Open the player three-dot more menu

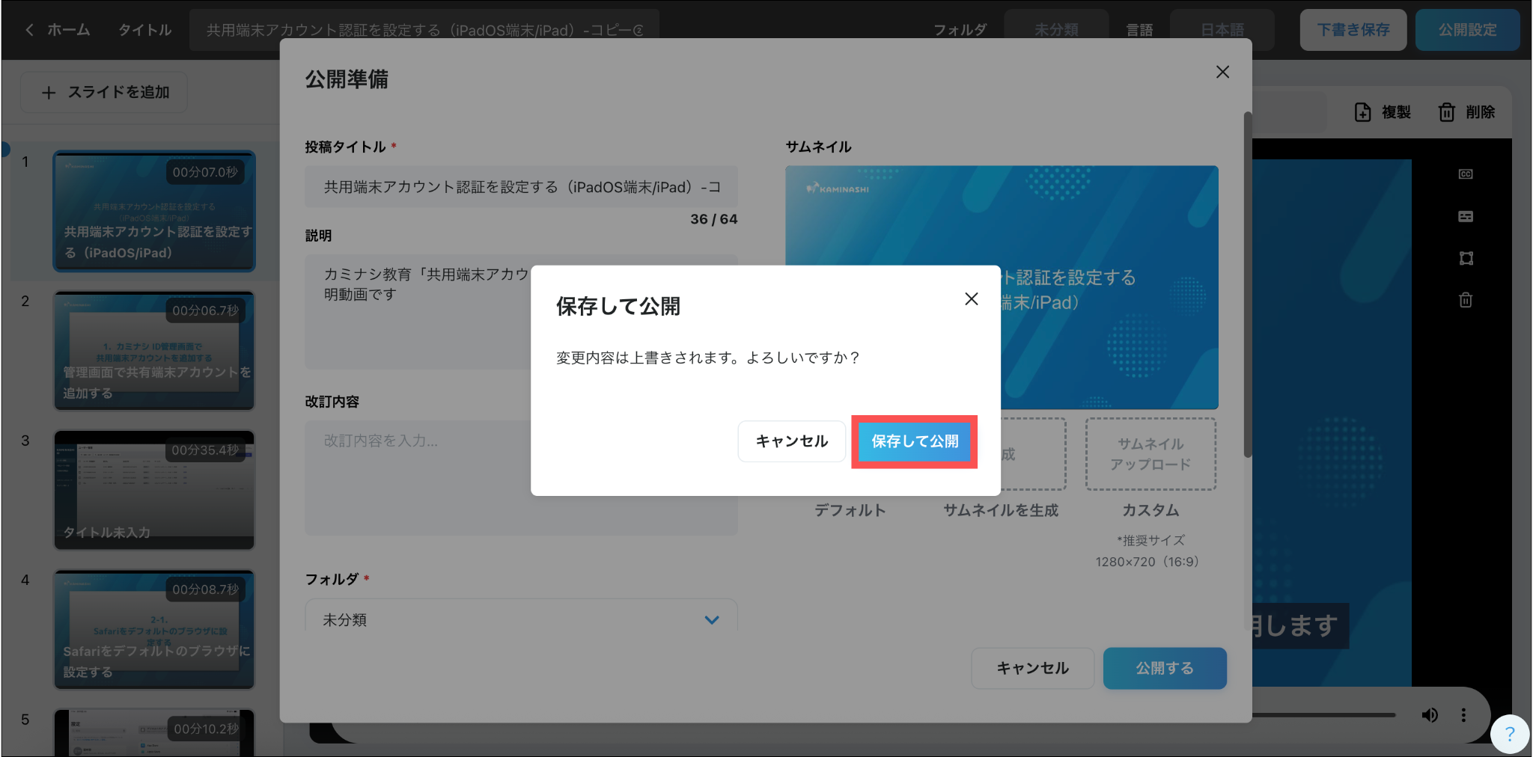pos(1463,715)
